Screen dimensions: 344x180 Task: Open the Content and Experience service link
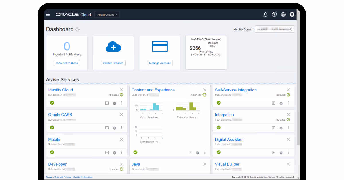[x=153, y=90]
